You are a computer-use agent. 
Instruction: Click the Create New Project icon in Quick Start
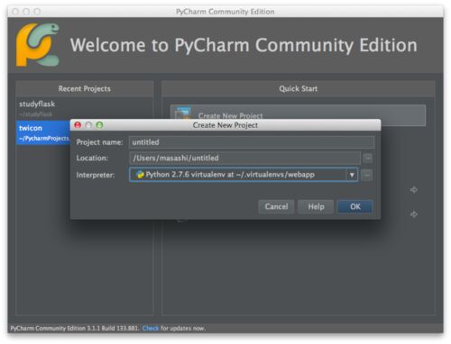(x=183, y=113)
